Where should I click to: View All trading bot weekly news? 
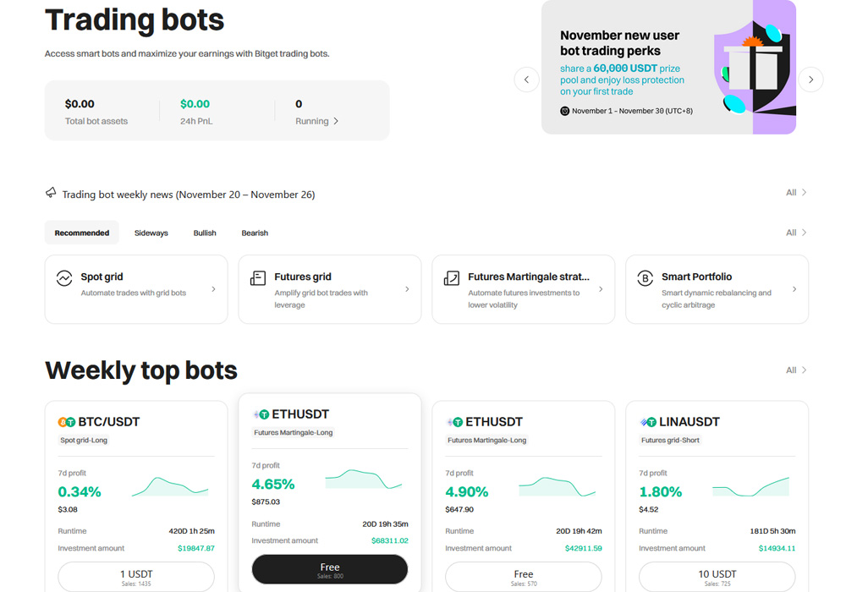tap(796, 193)
